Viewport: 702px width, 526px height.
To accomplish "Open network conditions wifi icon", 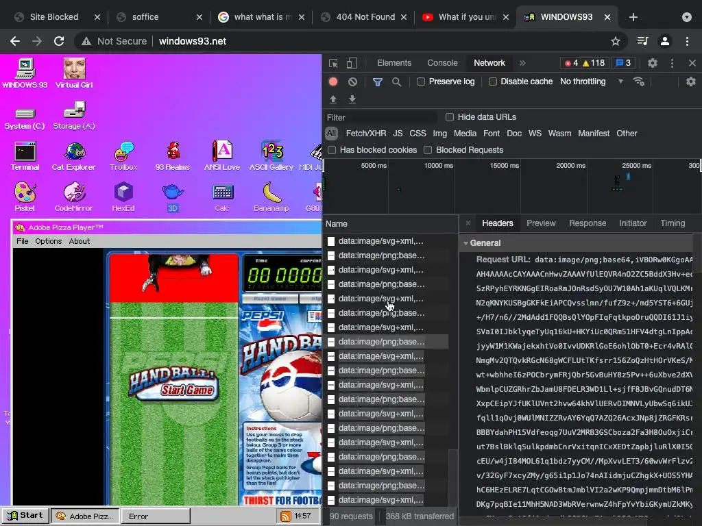I will click(639, 82).
